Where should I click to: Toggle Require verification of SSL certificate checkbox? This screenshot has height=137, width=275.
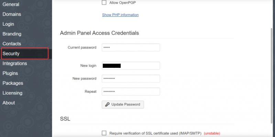click(104, 133)
